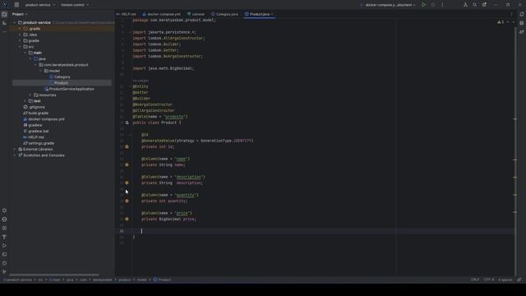Click Product breadcrumb in navigation bar
The width and height of the screenshot is (526, 296).
pos(162,280)
